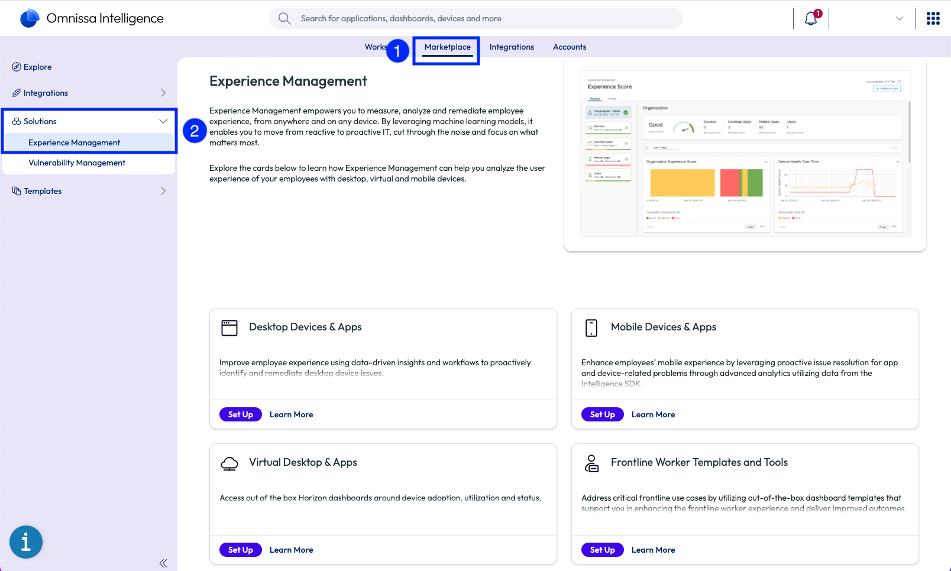Click the Mobile Devices & Apps card title
Viewport: 951px width, 571px height.
[664, 327]
